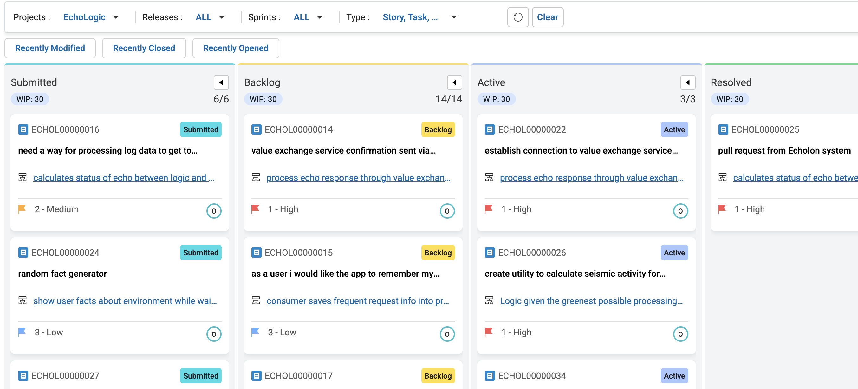Click Active status badge on ECHOL00000022

pos(674,129)
